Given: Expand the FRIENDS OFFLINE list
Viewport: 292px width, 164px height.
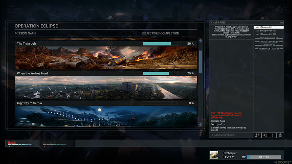Looking at the screenshot, I should (x=269, y=42).
